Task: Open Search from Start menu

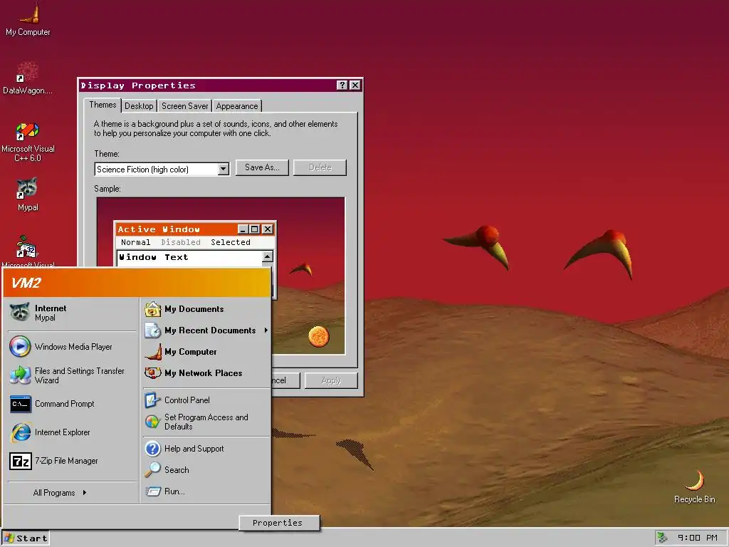Action: coord(206,470)
